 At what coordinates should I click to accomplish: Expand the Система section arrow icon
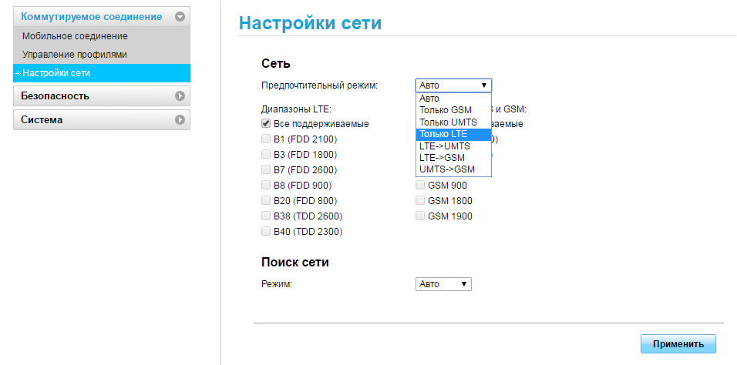(180, 120)
